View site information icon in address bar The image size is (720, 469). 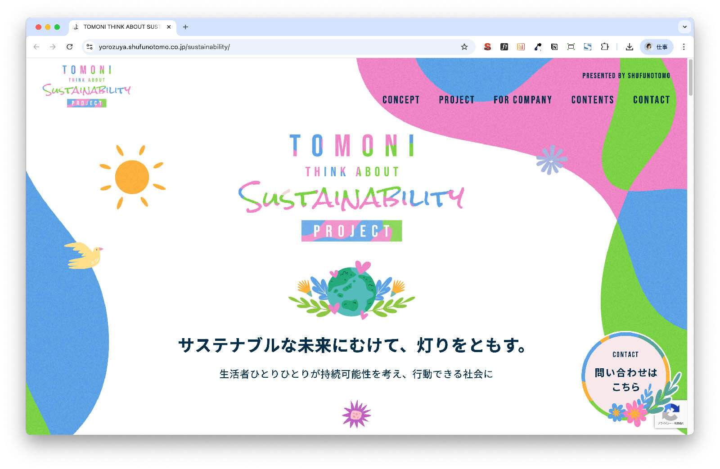90,47
